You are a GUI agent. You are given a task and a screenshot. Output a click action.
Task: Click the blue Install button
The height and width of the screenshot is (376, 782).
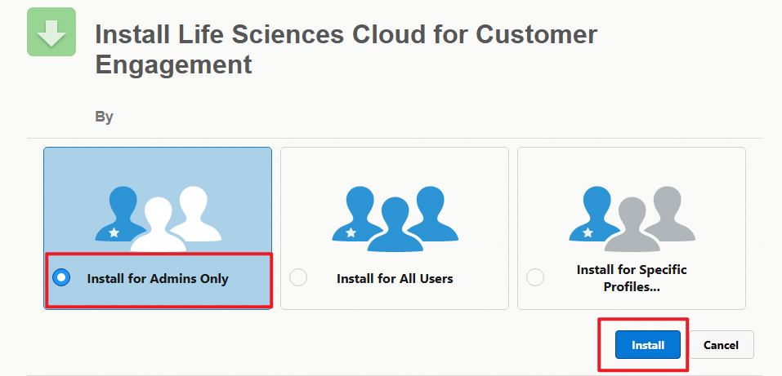648,345
